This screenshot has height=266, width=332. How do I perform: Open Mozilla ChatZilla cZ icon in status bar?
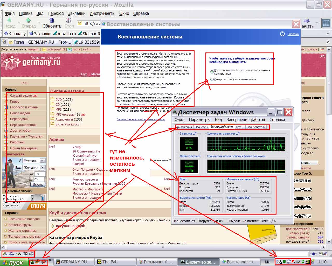(32, 254)
